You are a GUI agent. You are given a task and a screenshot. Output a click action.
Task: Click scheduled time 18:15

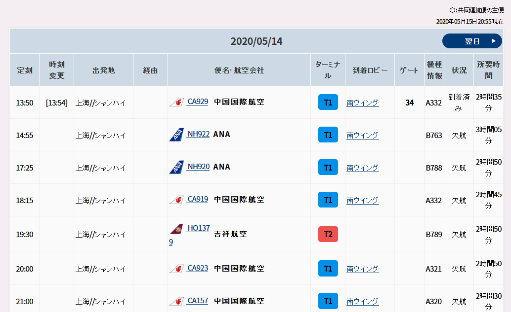coord(25,201)
